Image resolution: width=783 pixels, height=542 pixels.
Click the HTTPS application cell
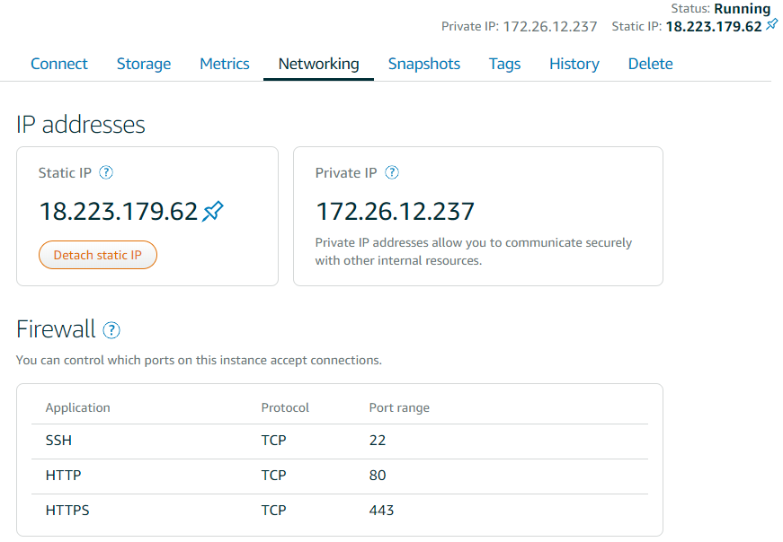pos(67,510)
